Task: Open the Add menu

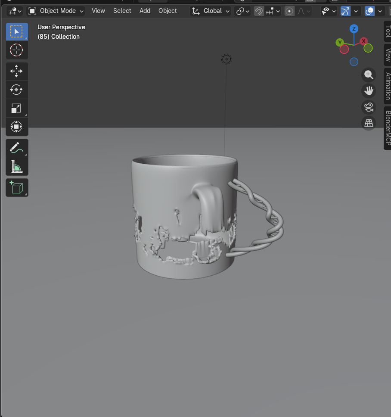Action: pos(145,11)
